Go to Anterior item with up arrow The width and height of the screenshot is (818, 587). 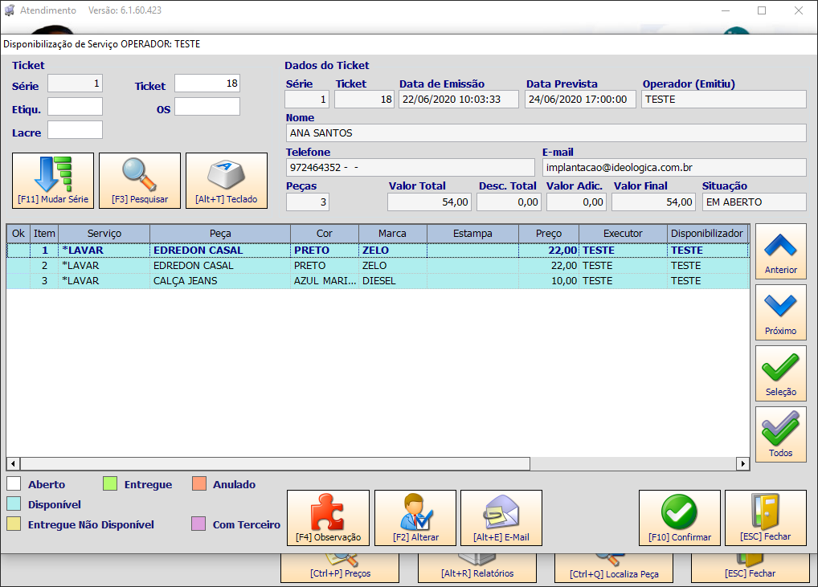780,251
